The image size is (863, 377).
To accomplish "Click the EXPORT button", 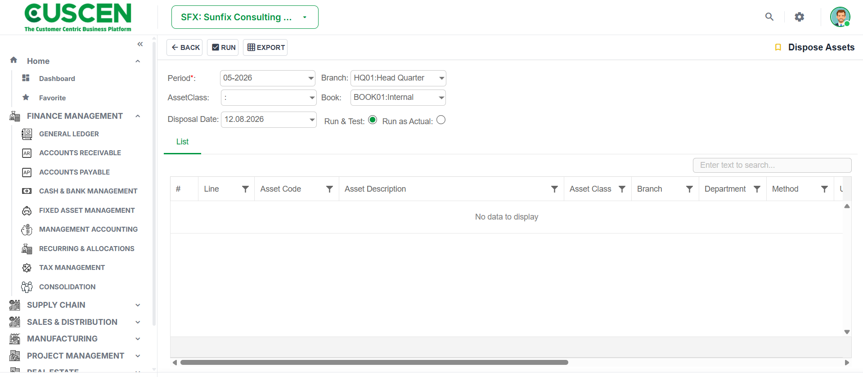I will (x=265, y=47).
